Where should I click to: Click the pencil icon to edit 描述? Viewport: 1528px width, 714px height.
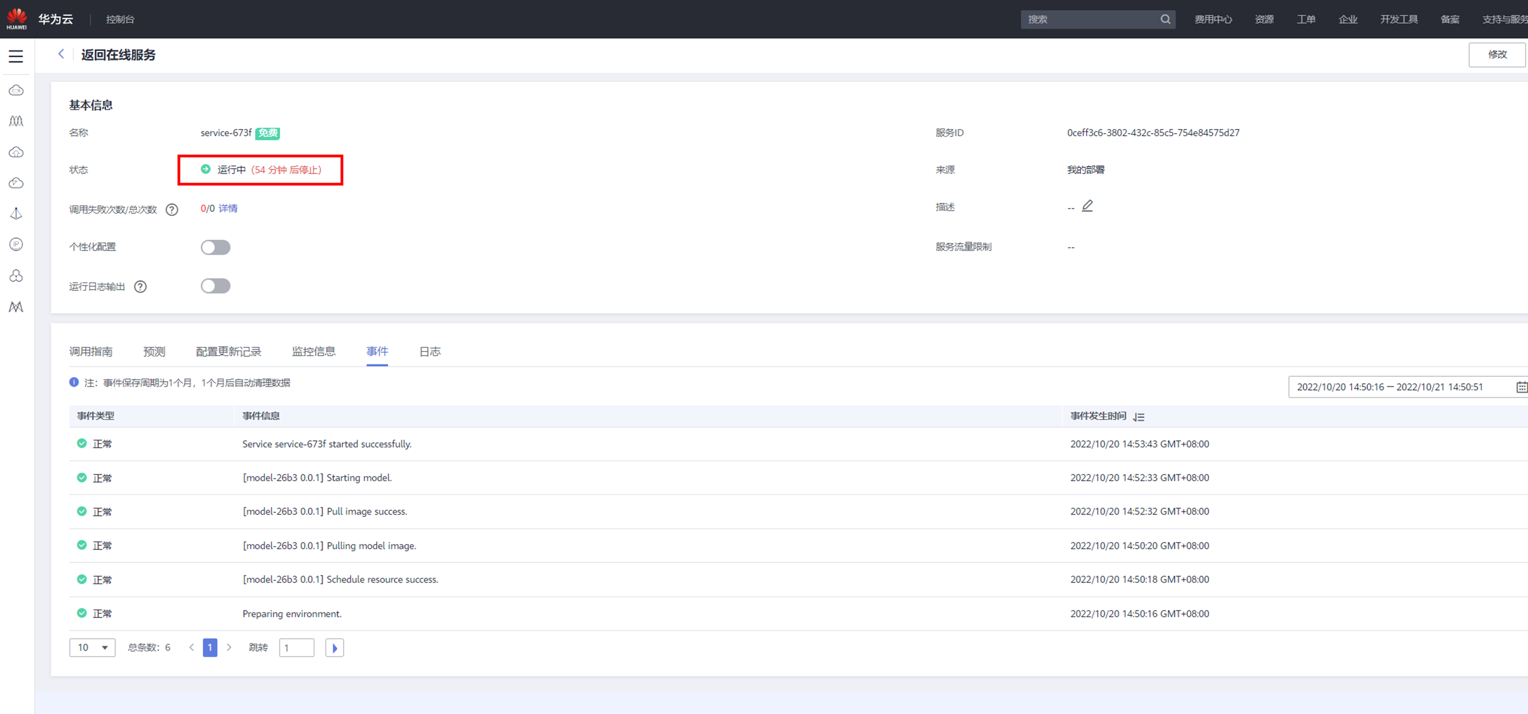1087,205
